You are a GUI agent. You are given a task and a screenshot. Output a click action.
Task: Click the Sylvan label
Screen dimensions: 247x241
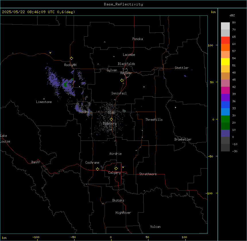(x=112, y=70)
